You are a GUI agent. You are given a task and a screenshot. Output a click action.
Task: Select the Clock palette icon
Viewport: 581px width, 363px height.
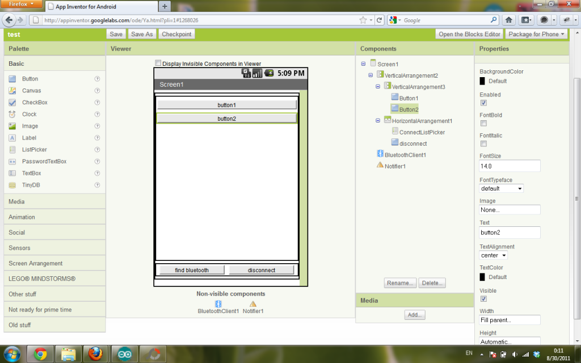[x=12, y=115]
